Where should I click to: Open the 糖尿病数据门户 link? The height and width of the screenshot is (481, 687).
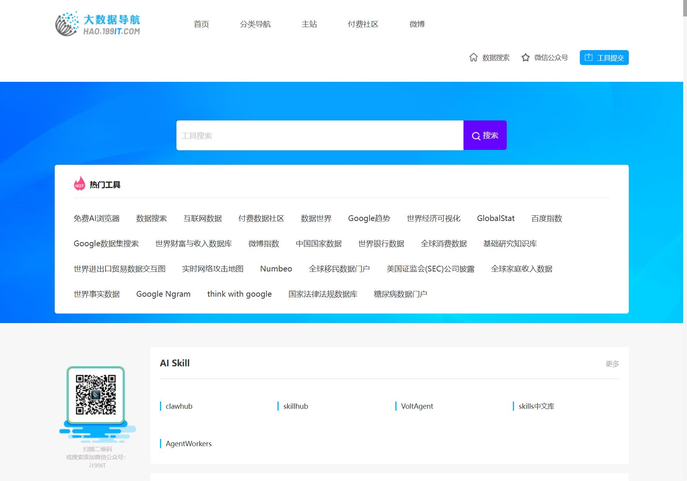pyautogui.click(x=400, y=294)
